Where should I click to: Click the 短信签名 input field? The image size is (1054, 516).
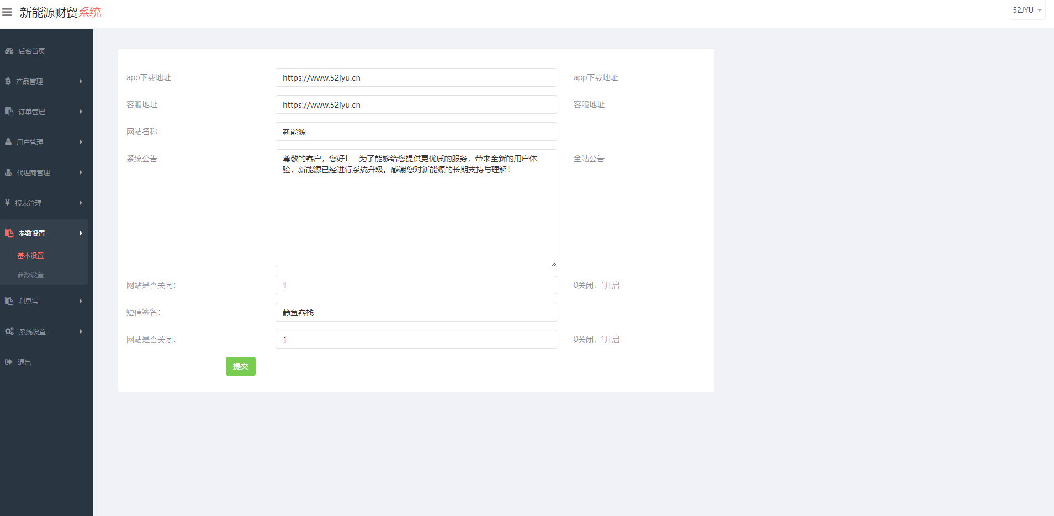(416, 312)
